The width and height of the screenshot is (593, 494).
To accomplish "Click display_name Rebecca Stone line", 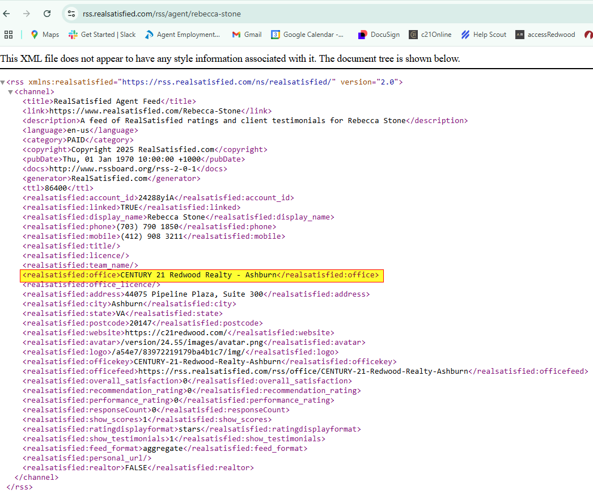I will point(179,217).
